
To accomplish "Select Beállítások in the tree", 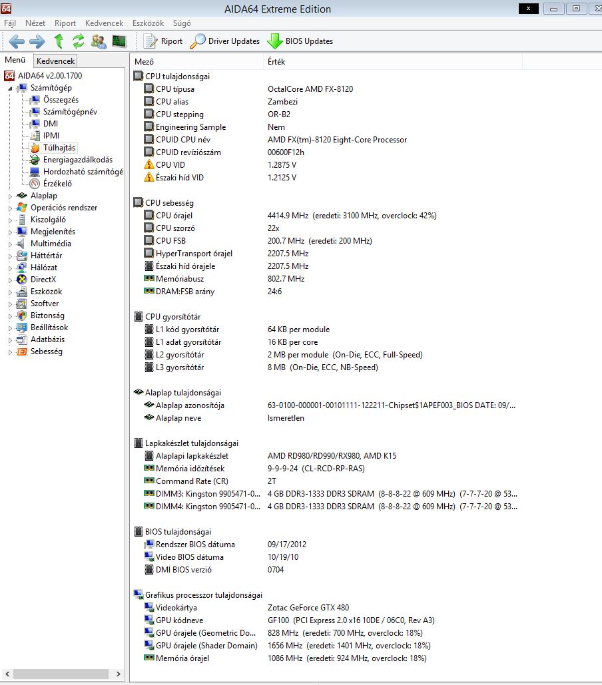I will click(x=49, y=328).
